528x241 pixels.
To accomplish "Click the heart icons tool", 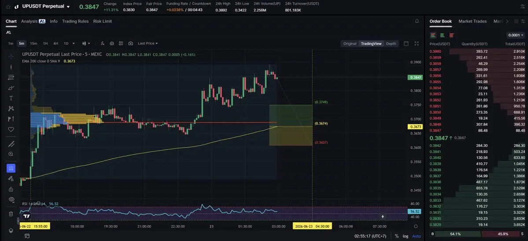I will [11, 129].
